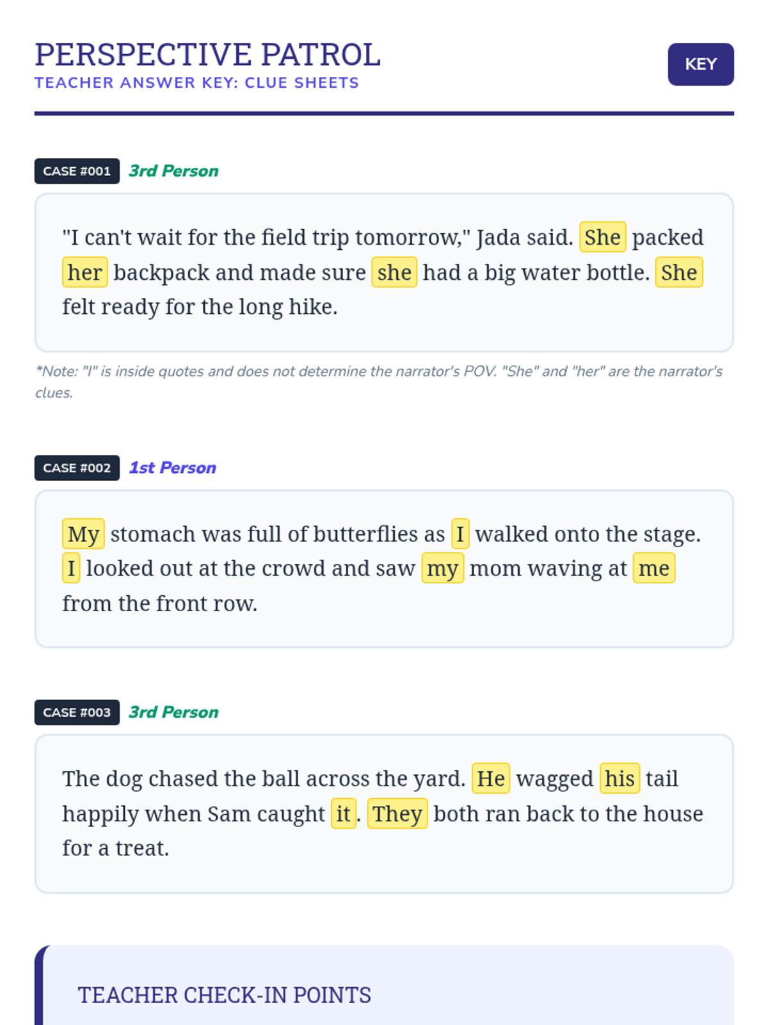Click the CASE #002 badge
Screen dimensions: 768x1025
tap(77, 468)
